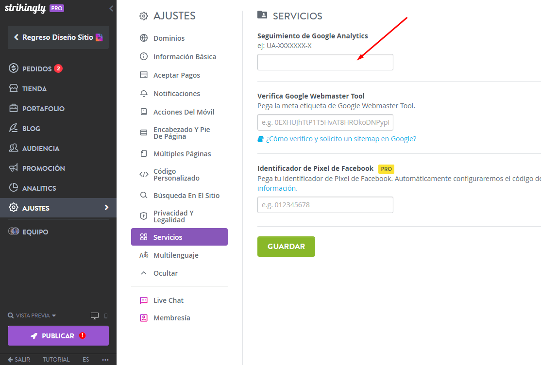Select the Servicios settings tab
Viewport: 541px width, 365px height.
(179, 237)
